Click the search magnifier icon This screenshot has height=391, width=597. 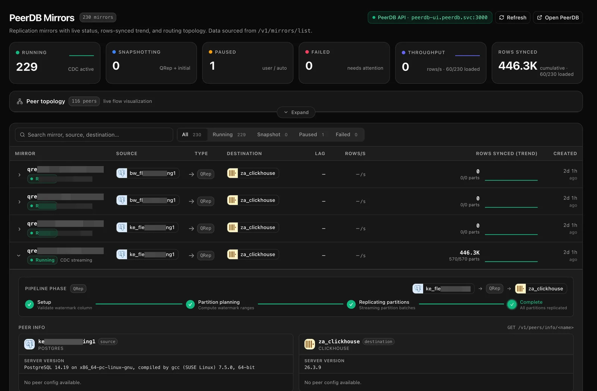[x=22, y=135]
